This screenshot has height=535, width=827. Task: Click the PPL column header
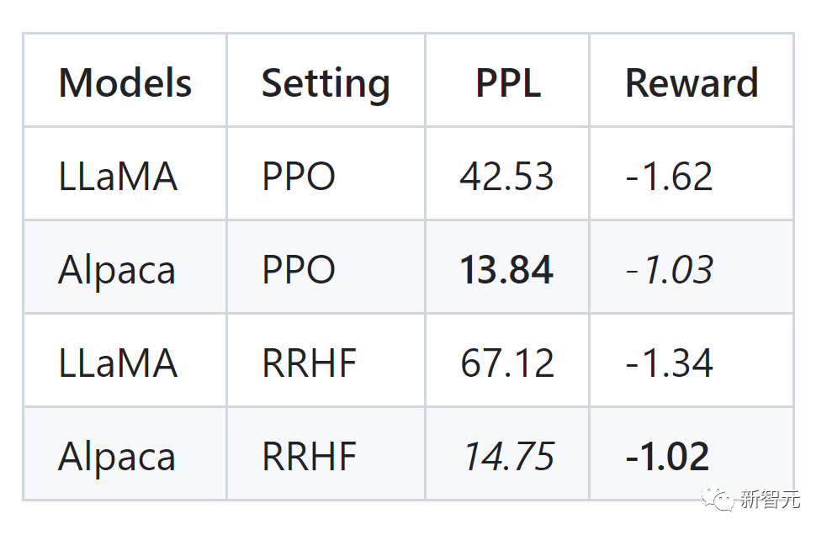(x=507, y=83)
